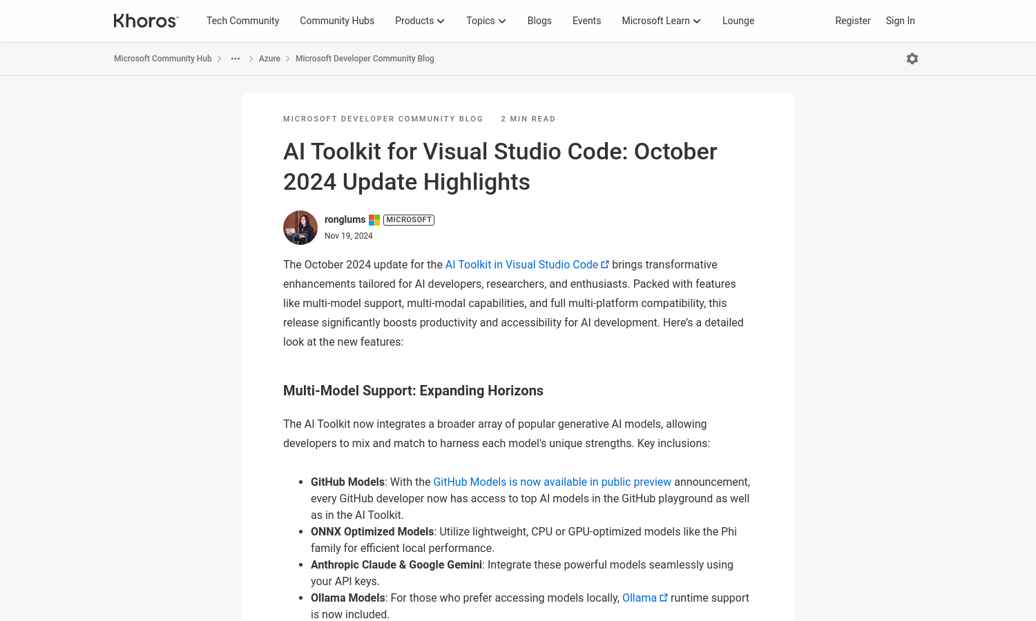Screen dimensions: 1036x621
Task: Go to Azure breadcrumb
Action: pos(269,59)
